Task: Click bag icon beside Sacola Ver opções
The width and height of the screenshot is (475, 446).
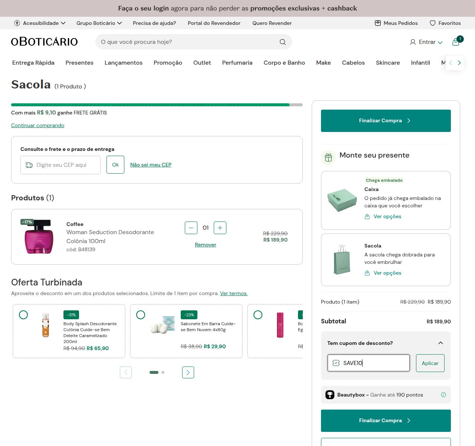Action: coord(367,273)
